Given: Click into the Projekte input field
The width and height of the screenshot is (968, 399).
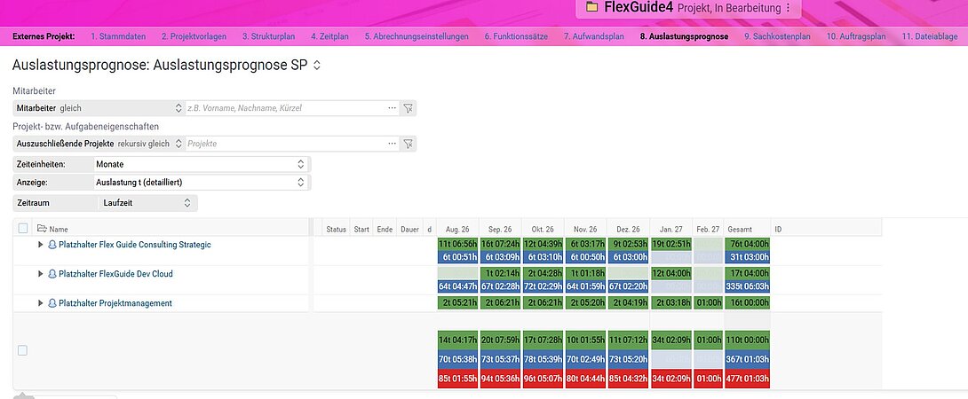Looking at the screenshot, I should (286, 144).
